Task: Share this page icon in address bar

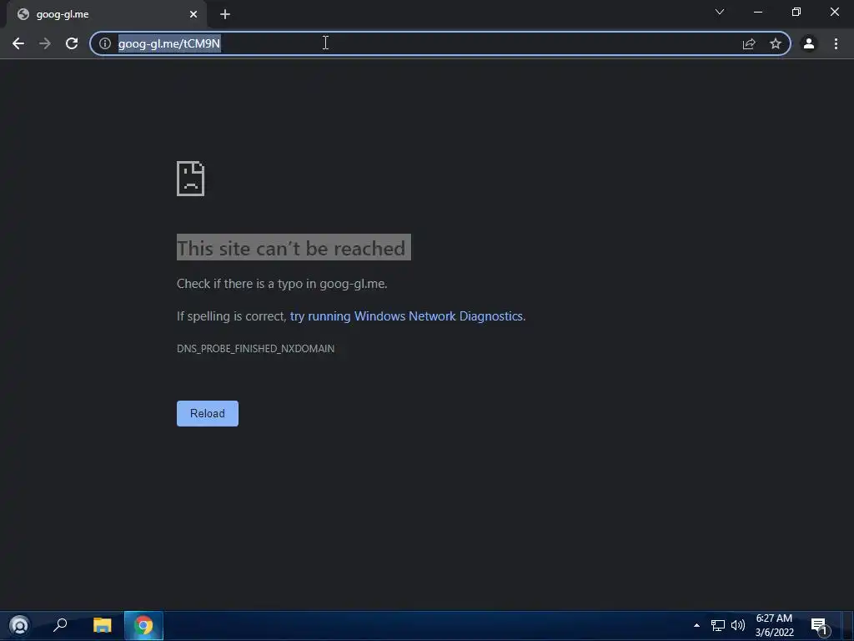Action: [x=749, y=43]
